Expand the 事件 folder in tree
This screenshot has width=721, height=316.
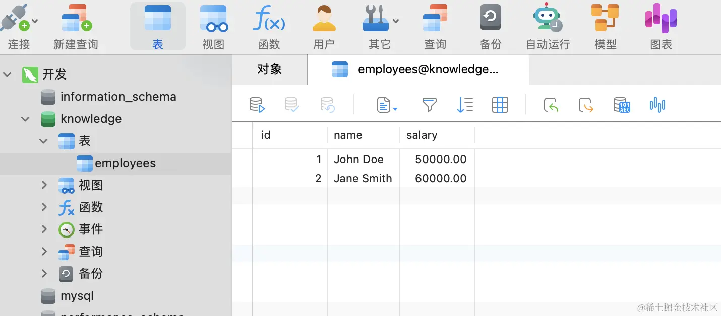pos(44,229)
